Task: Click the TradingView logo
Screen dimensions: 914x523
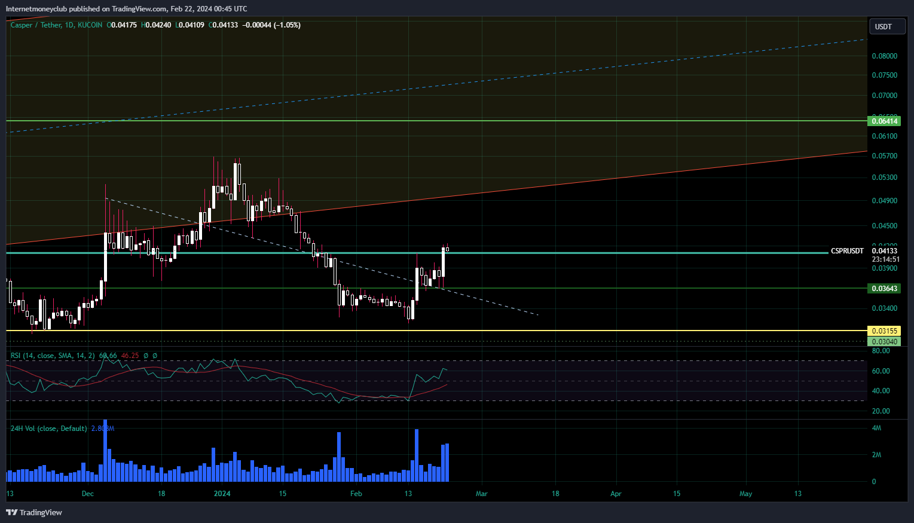Action: click(34, 512)
